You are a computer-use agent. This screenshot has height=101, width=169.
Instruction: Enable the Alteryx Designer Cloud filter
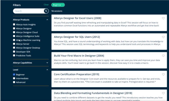pyautogui.click(x=14, y=32)
